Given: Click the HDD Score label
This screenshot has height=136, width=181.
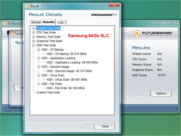Looking at the screenshot, I should [x=140, y=75].
